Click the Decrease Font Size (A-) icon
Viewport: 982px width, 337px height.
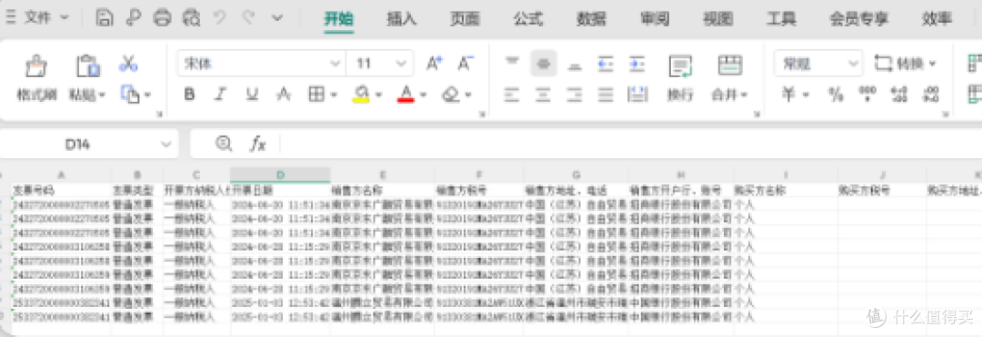pos(466,64)
